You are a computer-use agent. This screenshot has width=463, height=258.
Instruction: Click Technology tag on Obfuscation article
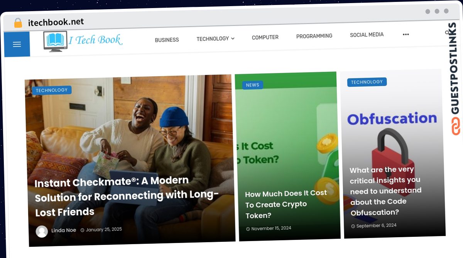coord(367,82)
